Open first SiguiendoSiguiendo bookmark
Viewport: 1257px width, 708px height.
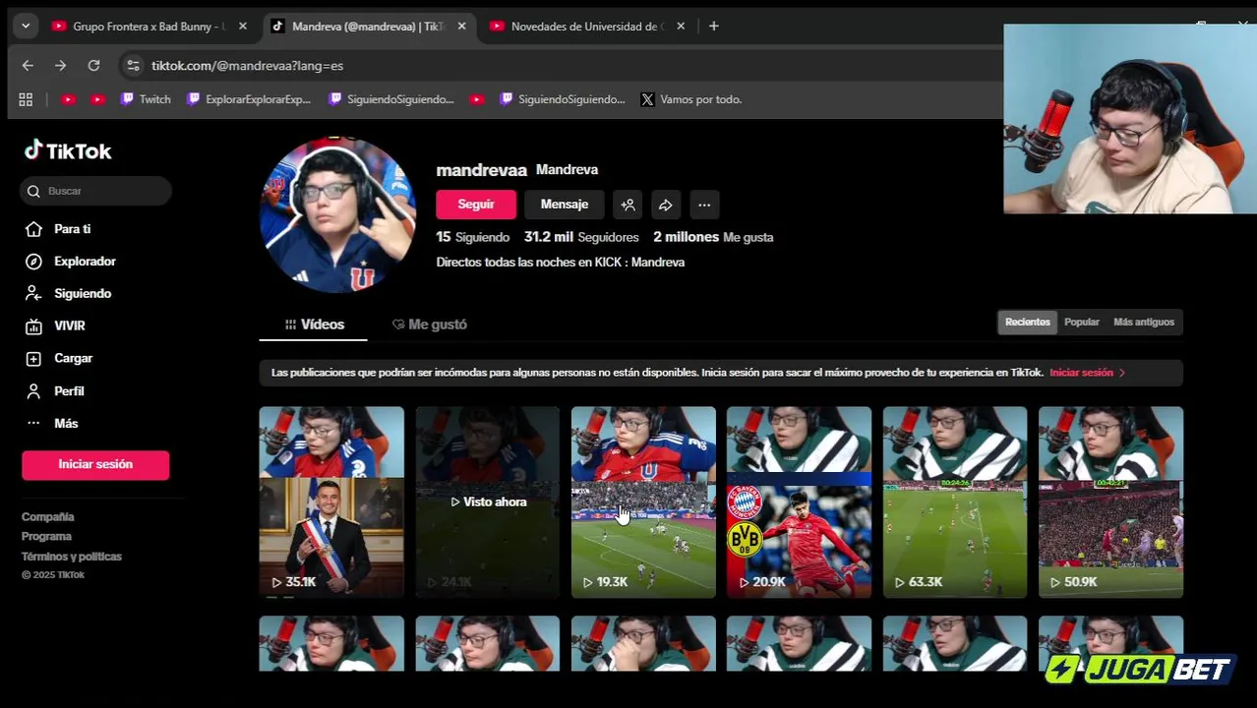(x=391, y=99)
